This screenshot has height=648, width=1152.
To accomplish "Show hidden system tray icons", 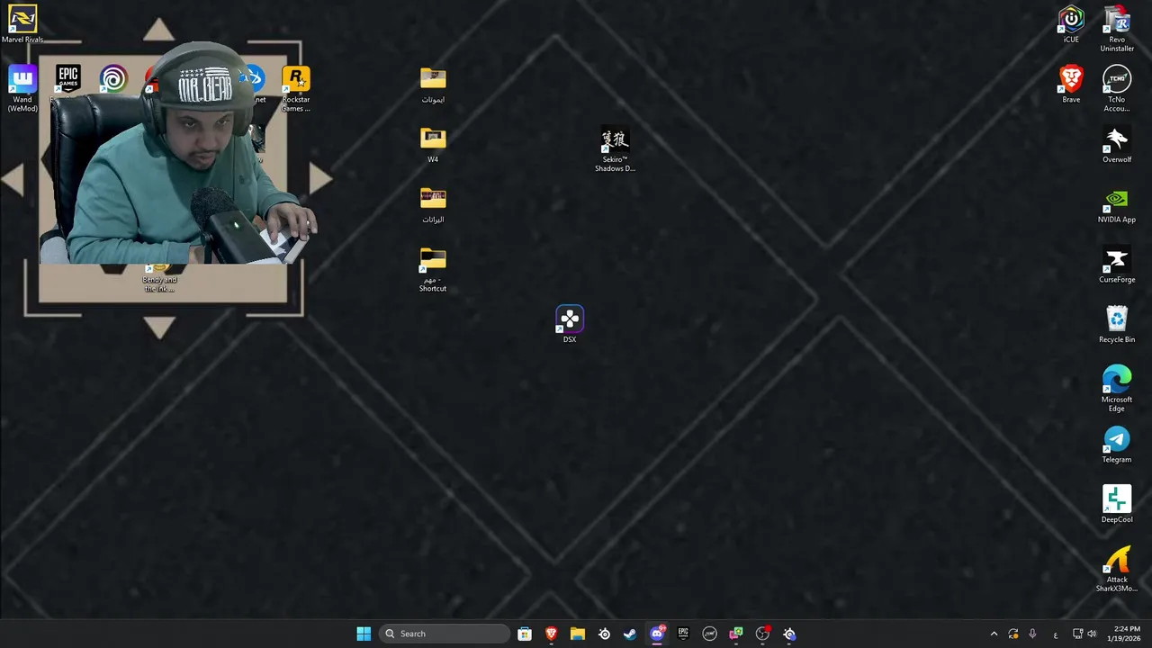I will 994,634.
